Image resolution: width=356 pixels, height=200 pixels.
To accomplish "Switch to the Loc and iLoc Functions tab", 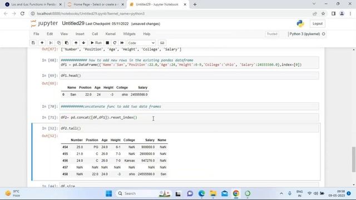I will (33, 4).
